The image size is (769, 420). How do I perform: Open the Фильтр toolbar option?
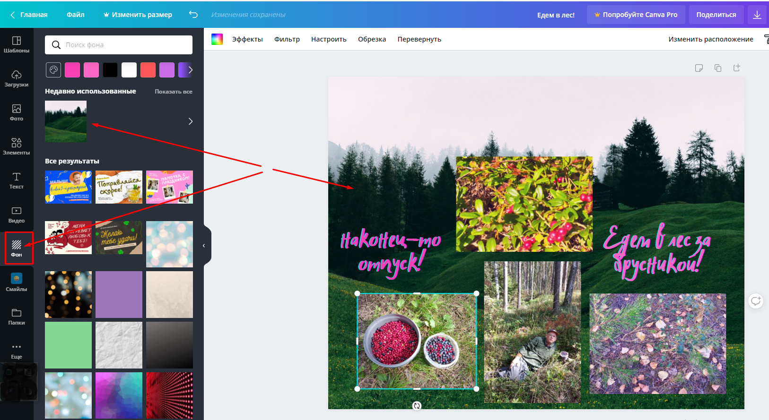pos(287,39)
